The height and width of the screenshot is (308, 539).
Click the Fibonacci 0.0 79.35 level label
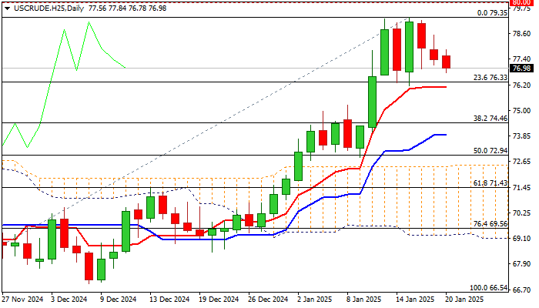pyautogui.click(x=492, y=13)
